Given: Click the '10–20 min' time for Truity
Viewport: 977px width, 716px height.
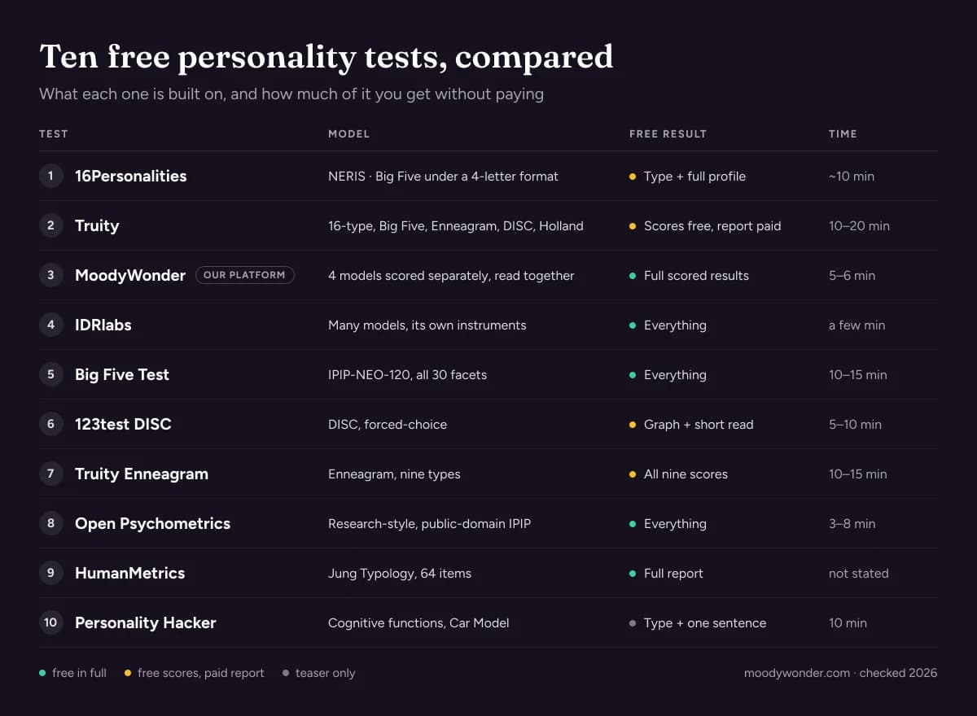Looking at the screenshot, I should [x=859, y=225].
